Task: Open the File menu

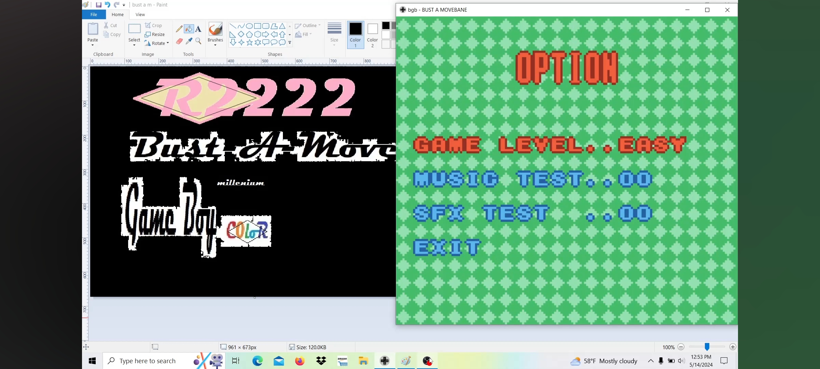Action: click(94, 14)
